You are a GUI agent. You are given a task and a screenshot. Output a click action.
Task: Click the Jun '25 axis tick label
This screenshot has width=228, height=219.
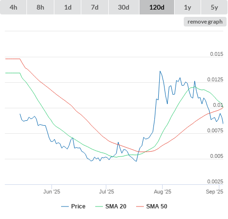click(51, 192)
